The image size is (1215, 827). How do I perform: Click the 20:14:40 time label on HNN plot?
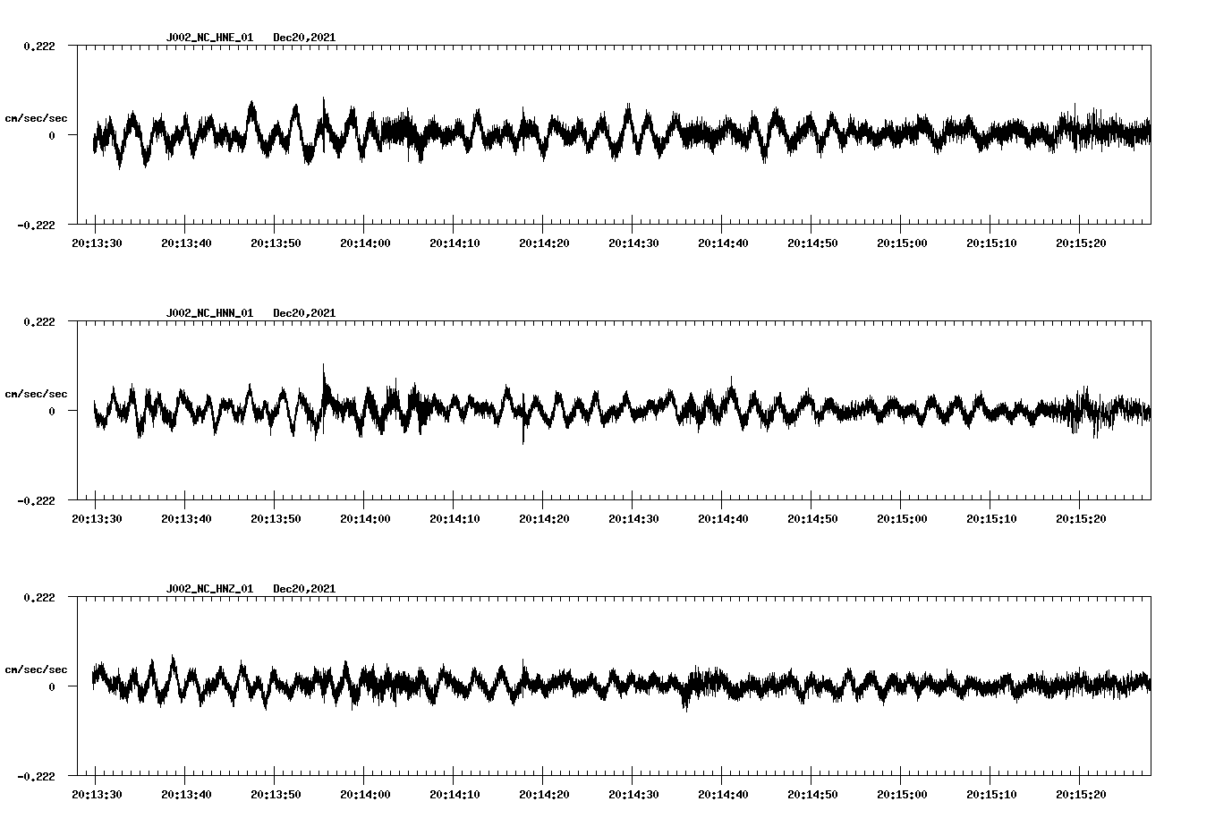tap(723, 519)
